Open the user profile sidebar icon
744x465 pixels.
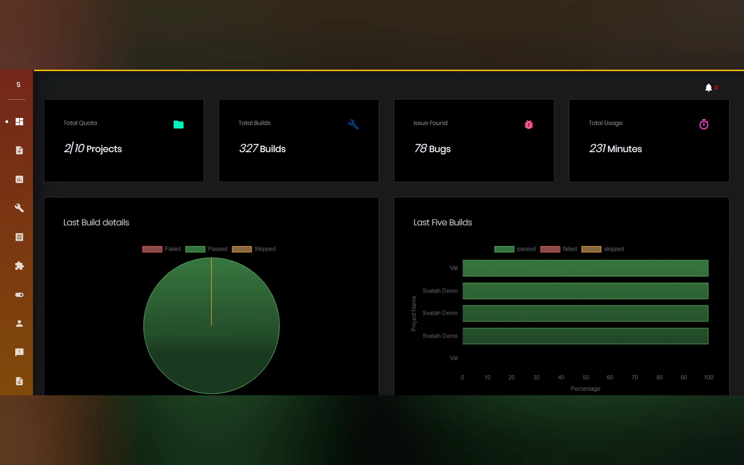tap(19, 324)
